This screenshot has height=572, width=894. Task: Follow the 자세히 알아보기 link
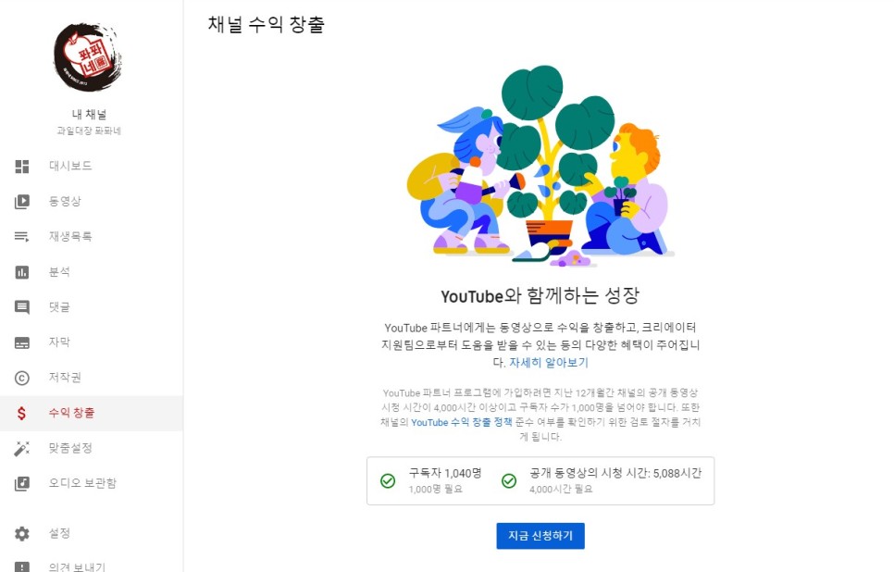tap(549, 363)
